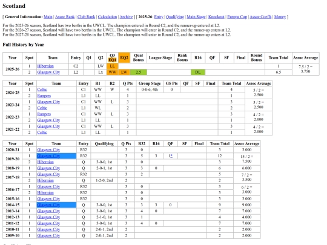Open the Qualifying link
The image size is (327, 245).
tap(175, 17)
